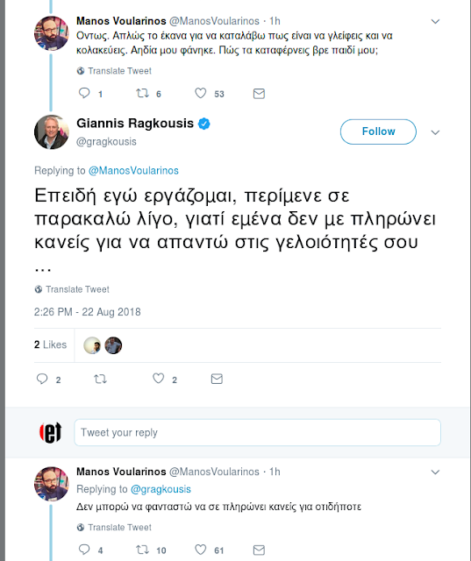View the first liker's avatar thumbnail
This screenshot has height=561, width=471.
pyautogui.click(x=92, y=345)
